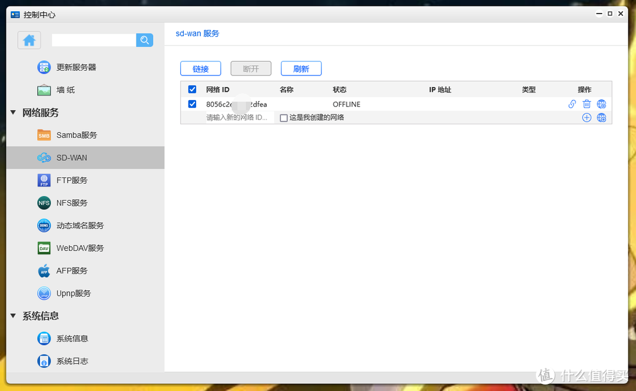
Task: Add a new network via plus icon
Action: tap(587, 117)
